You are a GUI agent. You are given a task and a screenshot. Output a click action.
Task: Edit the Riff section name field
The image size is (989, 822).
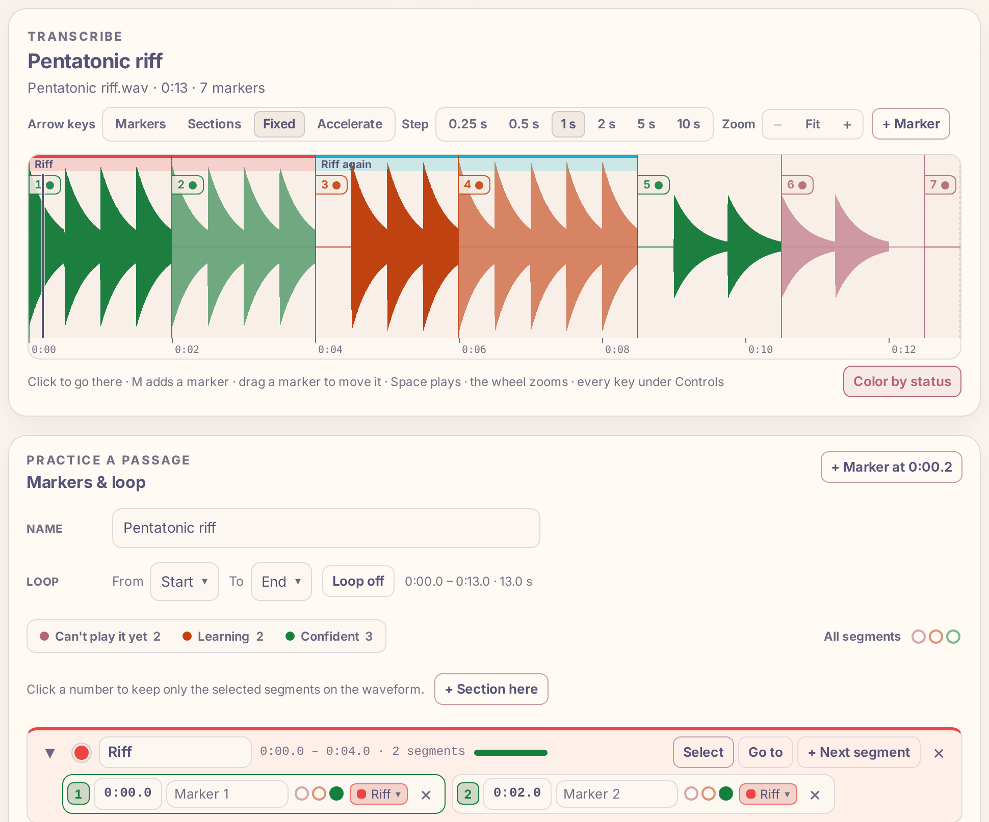click(x=175, y=752)
